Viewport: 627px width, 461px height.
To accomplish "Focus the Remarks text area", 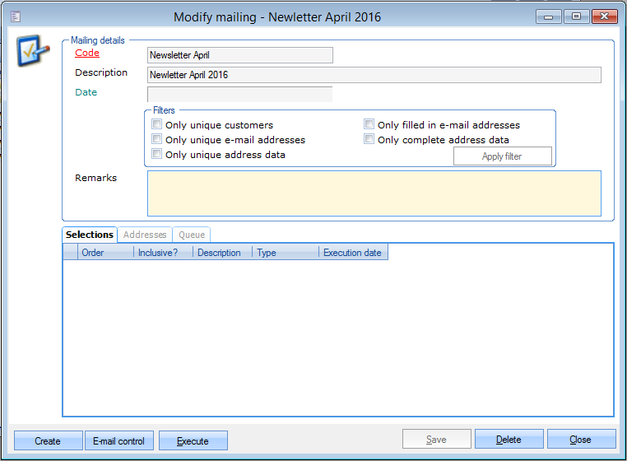I will coord(374,193).
